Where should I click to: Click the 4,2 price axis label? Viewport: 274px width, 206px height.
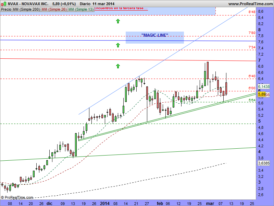pyautogui.click(x=261, y=146)
